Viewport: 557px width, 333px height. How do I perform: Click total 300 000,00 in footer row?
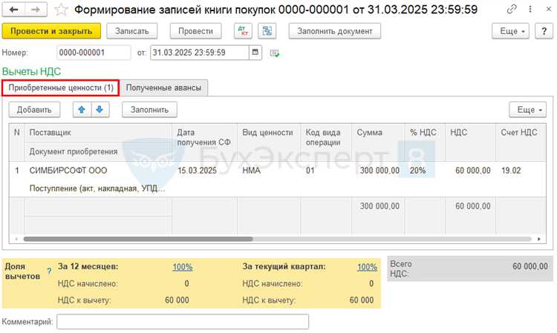pyautogui.click(x=380, y=206)
